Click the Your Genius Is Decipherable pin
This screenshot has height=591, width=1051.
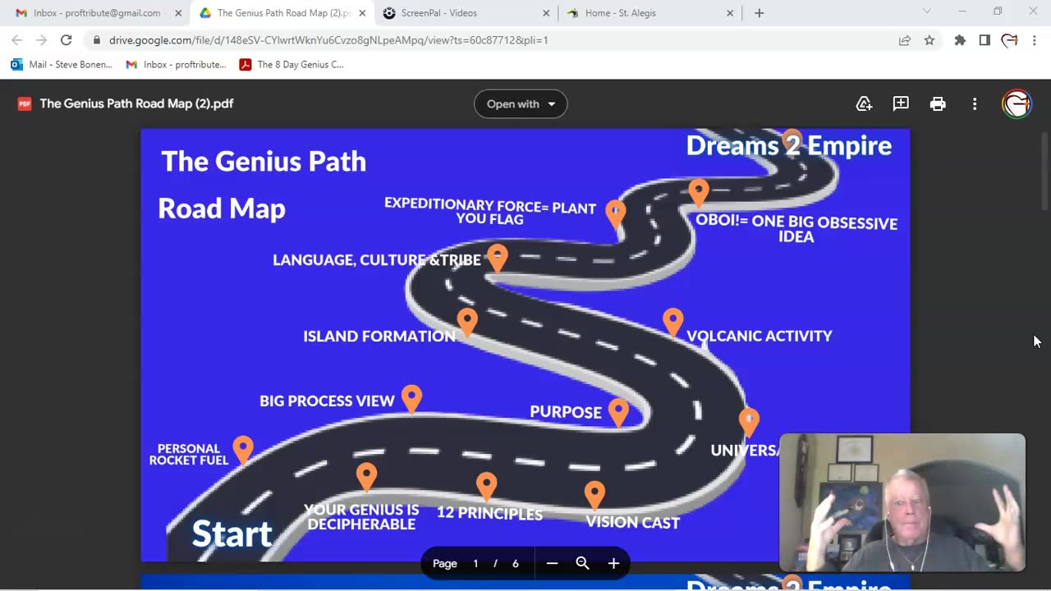[366, 476]
